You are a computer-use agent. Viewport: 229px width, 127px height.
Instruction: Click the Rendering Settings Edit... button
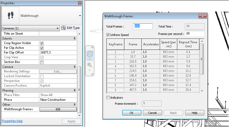pyautogui.click(x=58, y=72)
